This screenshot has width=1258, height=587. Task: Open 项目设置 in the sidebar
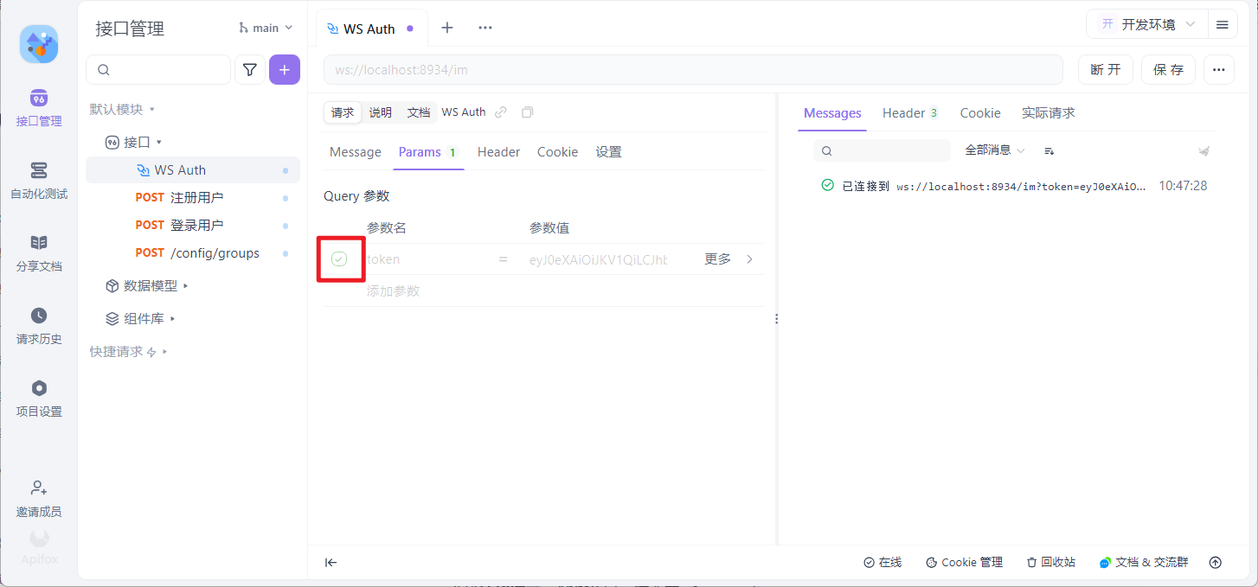39,399
